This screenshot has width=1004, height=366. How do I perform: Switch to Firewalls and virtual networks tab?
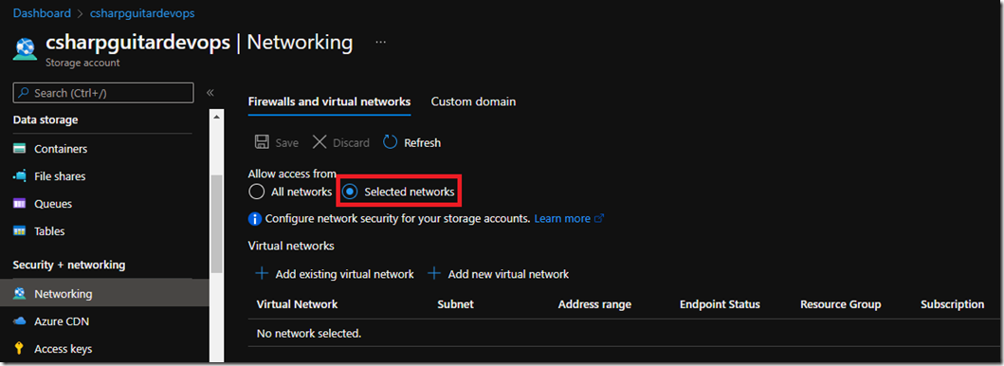point(329,101)
